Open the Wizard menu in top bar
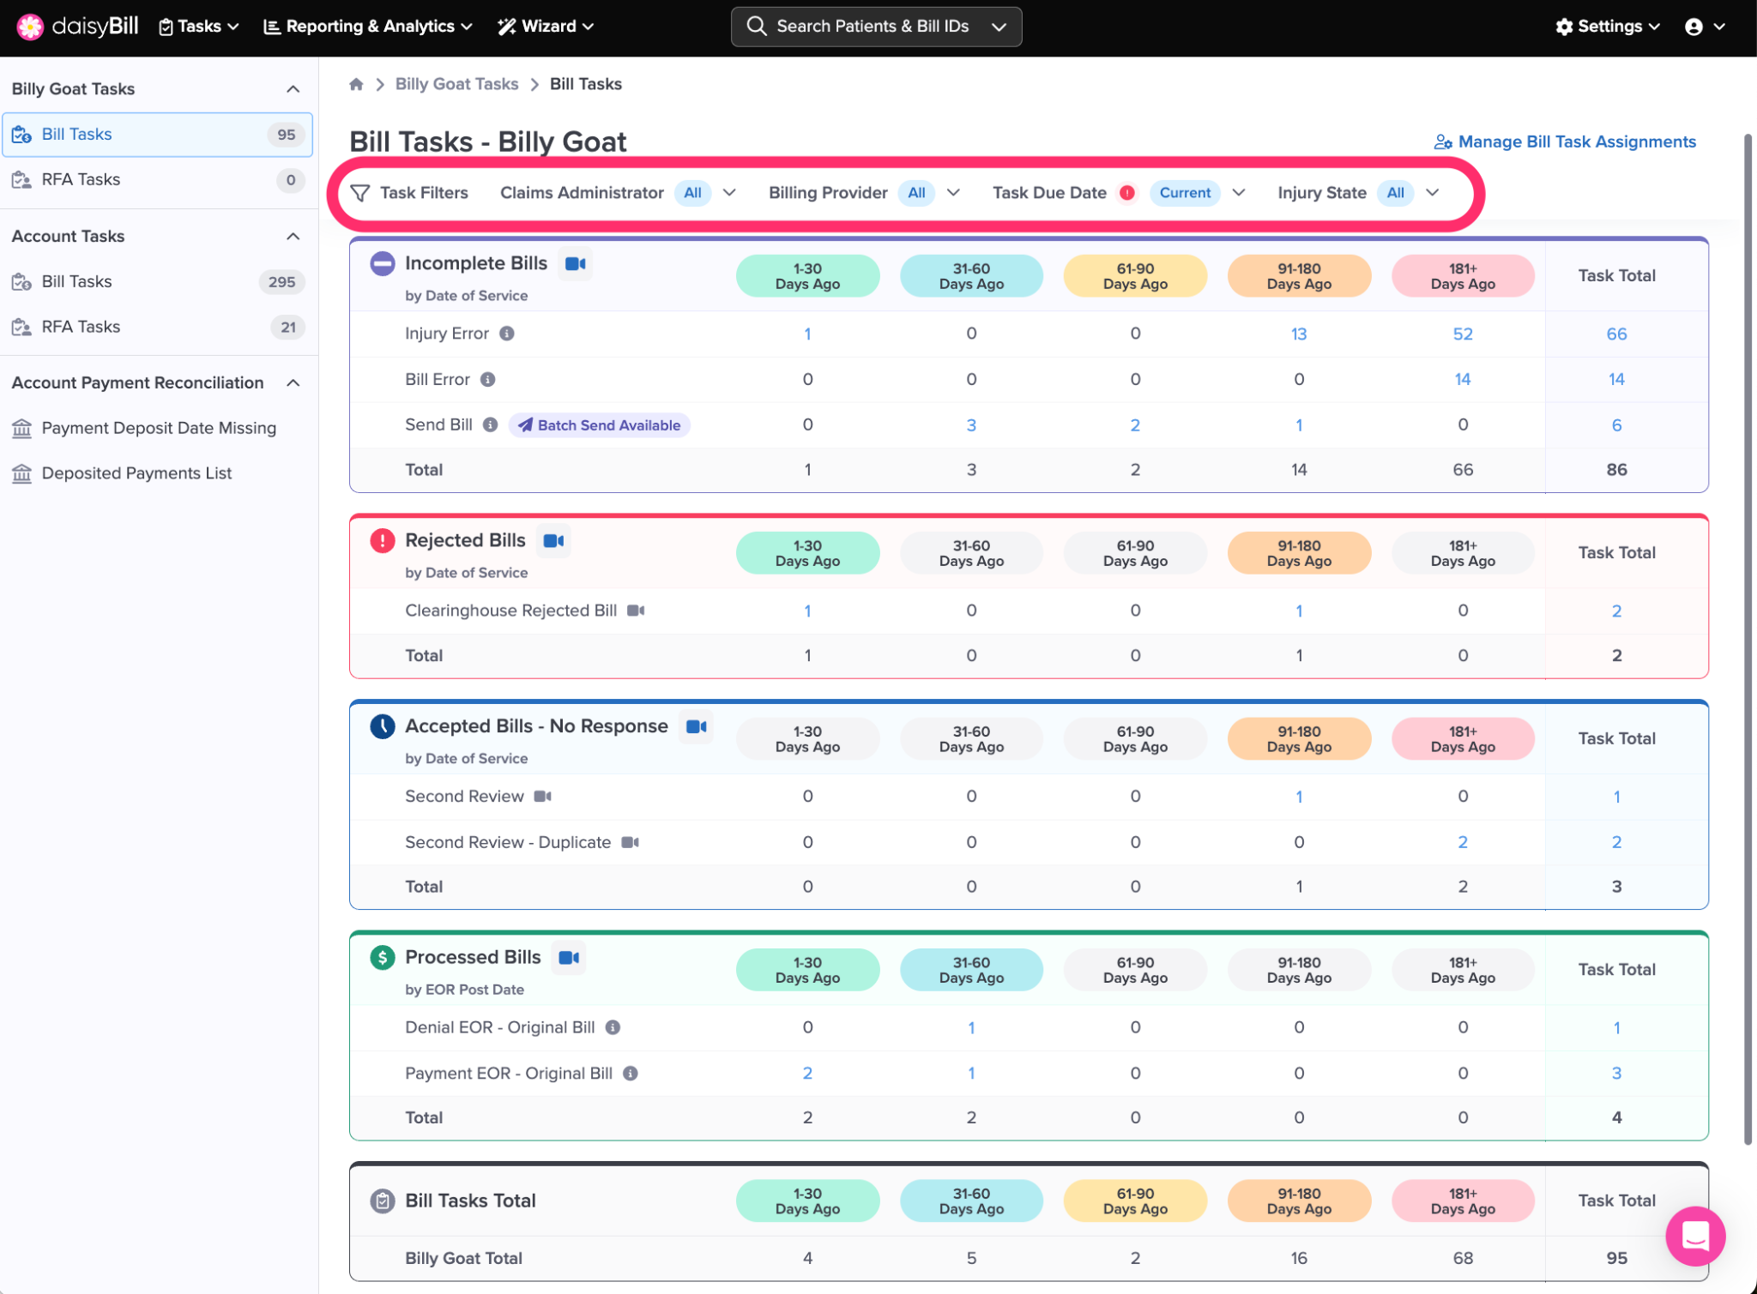Screen dimensions: 1757x1294 (546, 27)
